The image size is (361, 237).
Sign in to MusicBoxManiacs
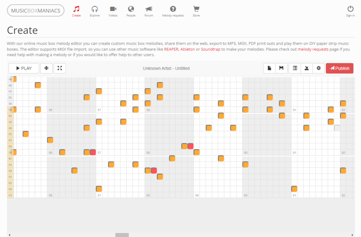pyautogui.click(x=350, y=11)
